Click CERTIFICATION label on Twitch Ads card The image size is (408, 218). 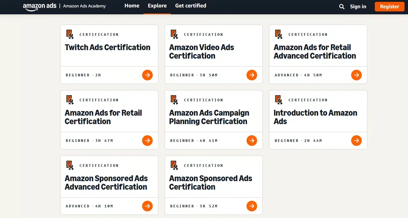point(99,34)
